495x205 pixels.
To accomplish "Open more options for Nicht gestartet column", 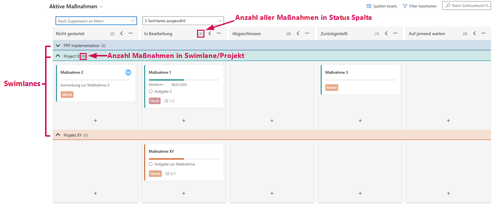I will coord(131,34).
